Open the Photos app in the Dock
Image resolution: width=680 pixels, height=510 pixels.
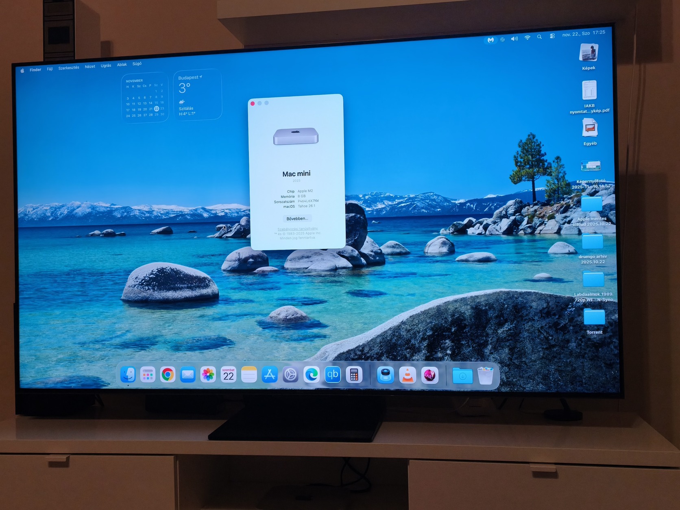(x=208, y=375)
